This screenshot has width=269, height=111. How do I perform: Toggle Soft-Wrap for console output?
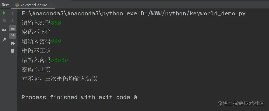13,29
